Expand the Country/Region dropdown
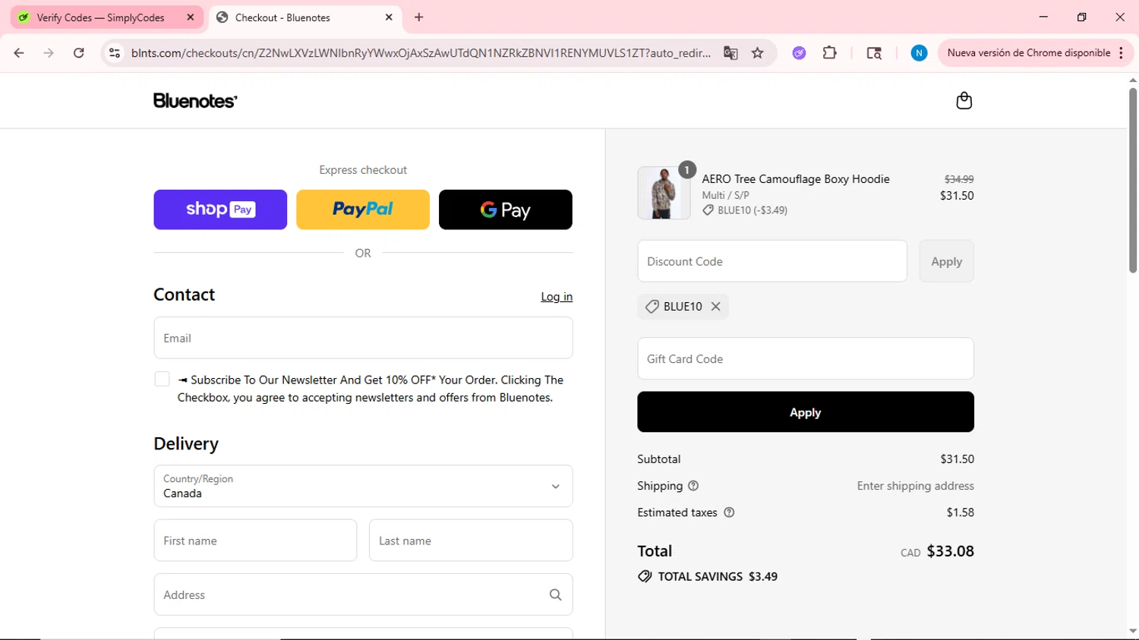This screenshot has height=640, width=1139. [x=363, y=486]
